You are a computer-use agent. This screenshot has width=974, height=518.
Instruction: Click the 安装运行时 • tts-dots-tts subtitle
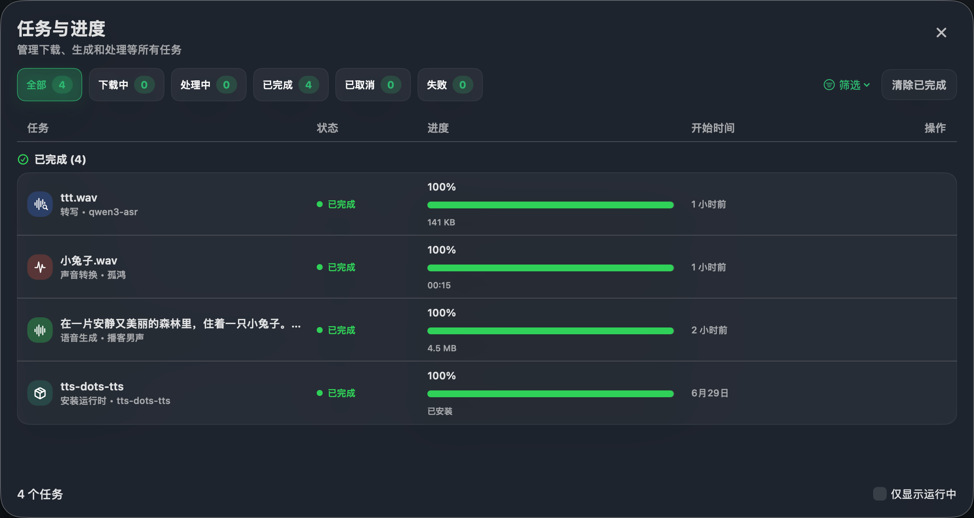(x=115, y=401)
